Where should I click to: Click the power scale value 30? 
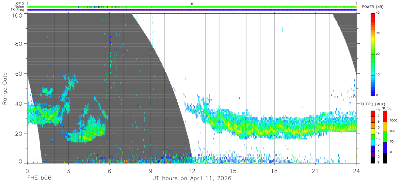(378, 33)
